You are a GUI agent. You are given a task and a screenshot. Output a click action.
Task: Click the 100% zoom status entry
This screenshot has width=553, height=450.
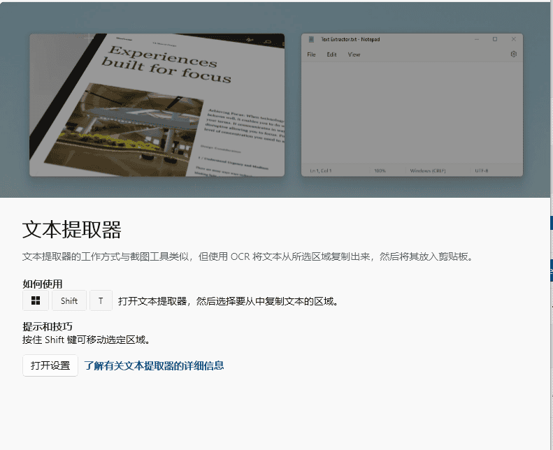pos(380,171)
